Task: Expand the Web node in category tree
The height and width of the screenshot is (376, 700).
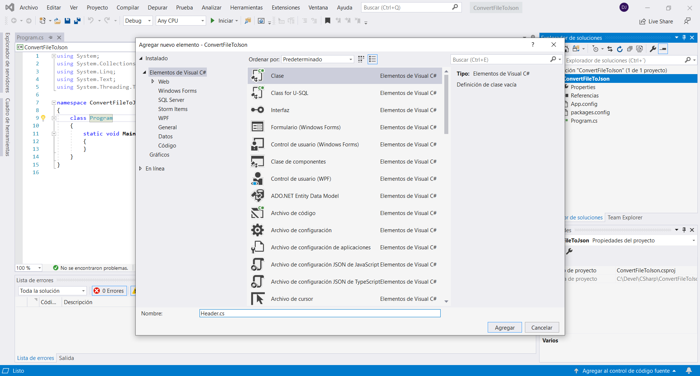Action: (x=153, y=81)
